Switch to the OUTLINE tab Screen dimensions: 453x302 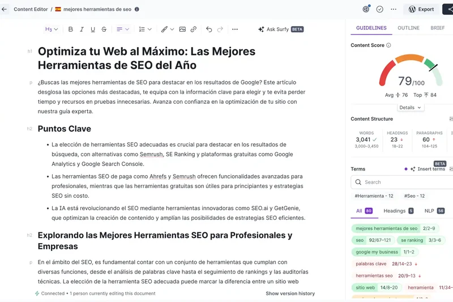(x=408, y=28)
